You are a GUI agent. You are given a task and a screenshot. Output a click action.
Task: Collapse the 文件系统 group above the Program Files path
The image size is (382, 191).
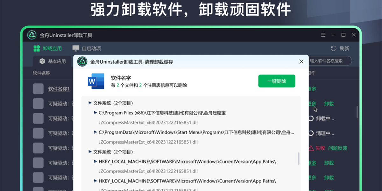pos(90,103)
